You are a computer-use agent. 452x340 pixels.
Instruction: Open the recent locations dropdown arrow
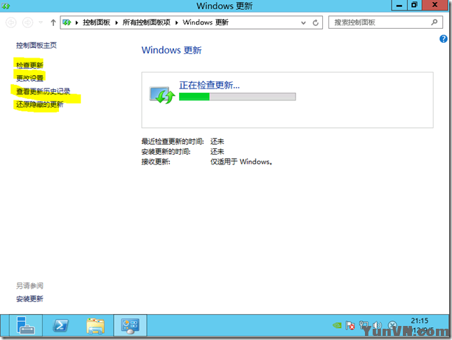click(41, 22)
